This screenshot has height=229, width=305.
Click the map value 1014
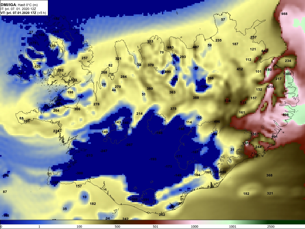270,87
